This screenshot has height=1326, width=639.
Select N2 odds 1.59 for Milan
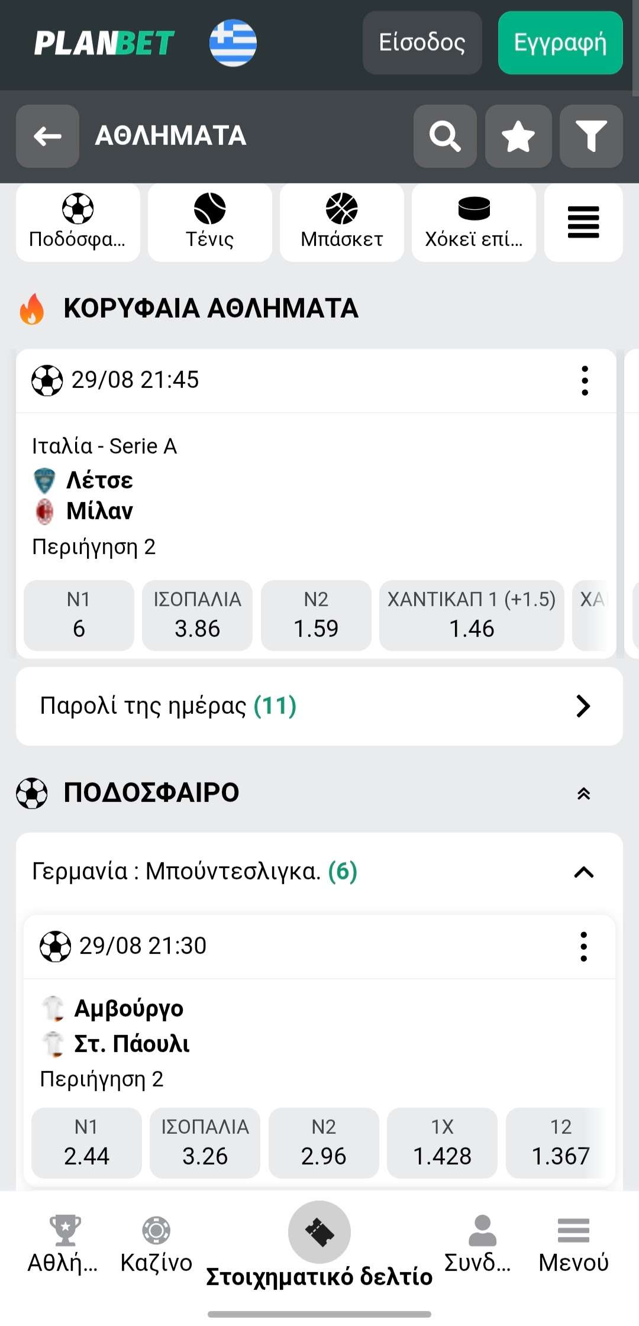[316, 616]
